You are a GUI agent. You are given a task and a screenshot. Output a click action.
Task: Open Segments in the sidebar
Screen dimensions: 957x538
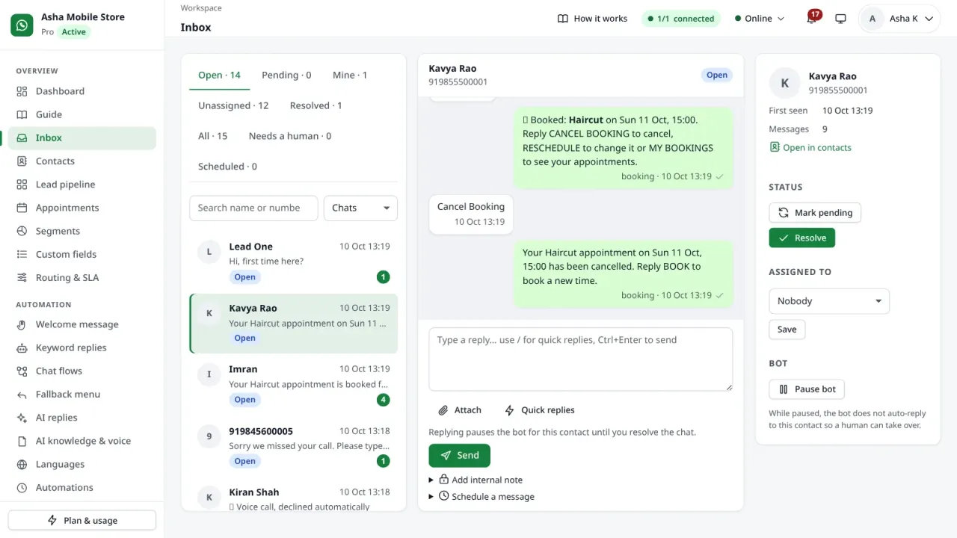coord(82,231)
